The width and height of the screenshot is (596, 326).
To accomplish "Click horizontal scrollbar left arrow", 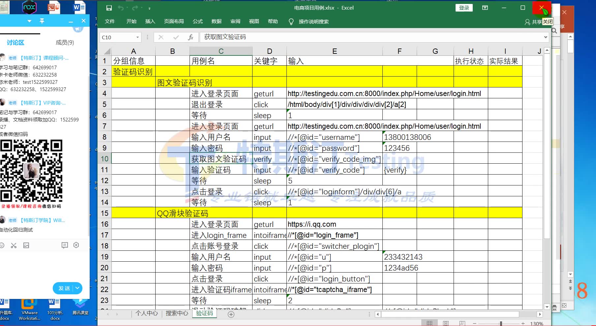I will tap(378, 314).
